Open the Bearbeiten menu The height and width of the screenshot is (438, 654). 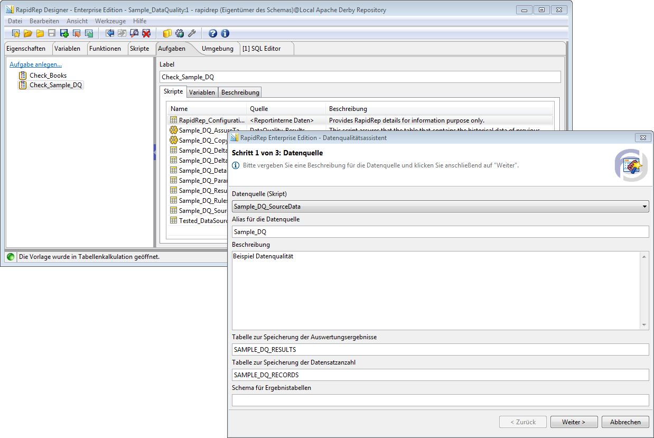click(x=44, y=21)
